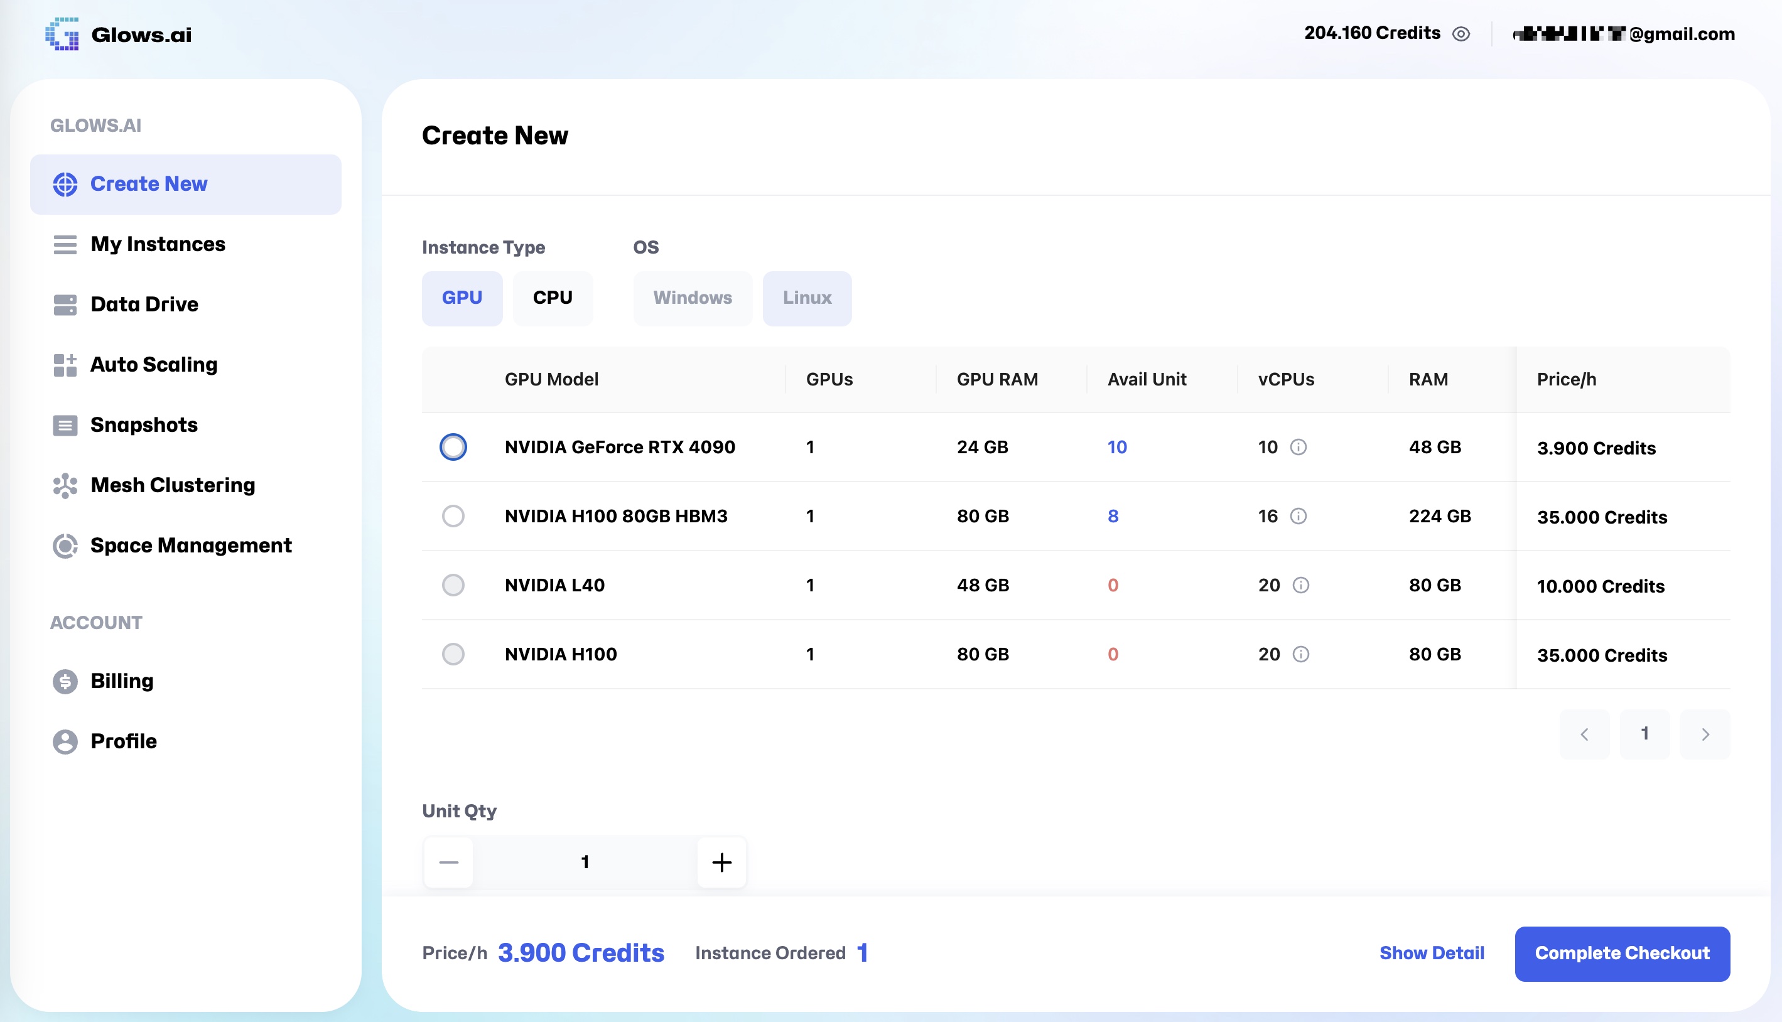Click Complete Checkout button
1782x1022 pixels.
[1621, 953]
